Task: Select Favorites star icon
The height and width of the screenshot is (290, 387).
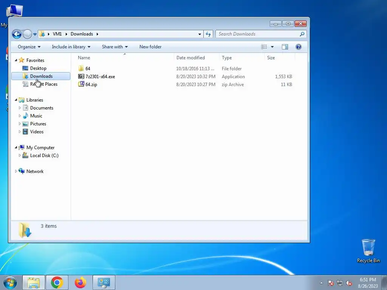Action: coord(22,60)
